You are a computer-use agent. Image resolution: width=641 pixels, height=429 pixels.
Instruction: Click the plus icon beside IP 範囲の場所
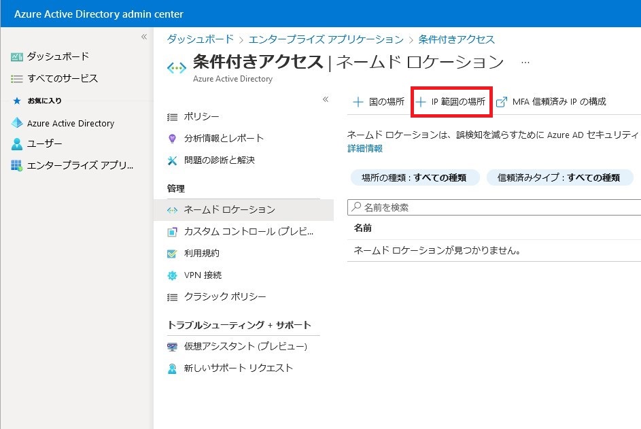pos(420,102)
